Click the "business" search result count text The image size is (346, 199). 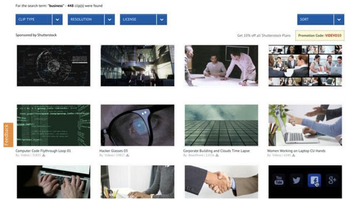click(x=59, y=6)
